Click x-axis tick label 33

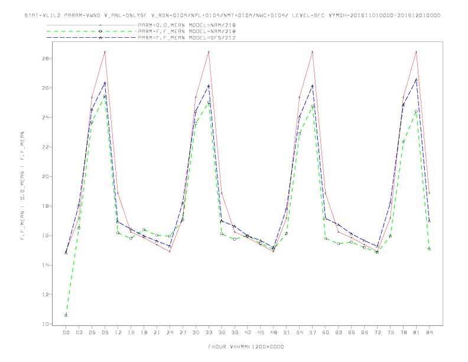tap(209, 332)
